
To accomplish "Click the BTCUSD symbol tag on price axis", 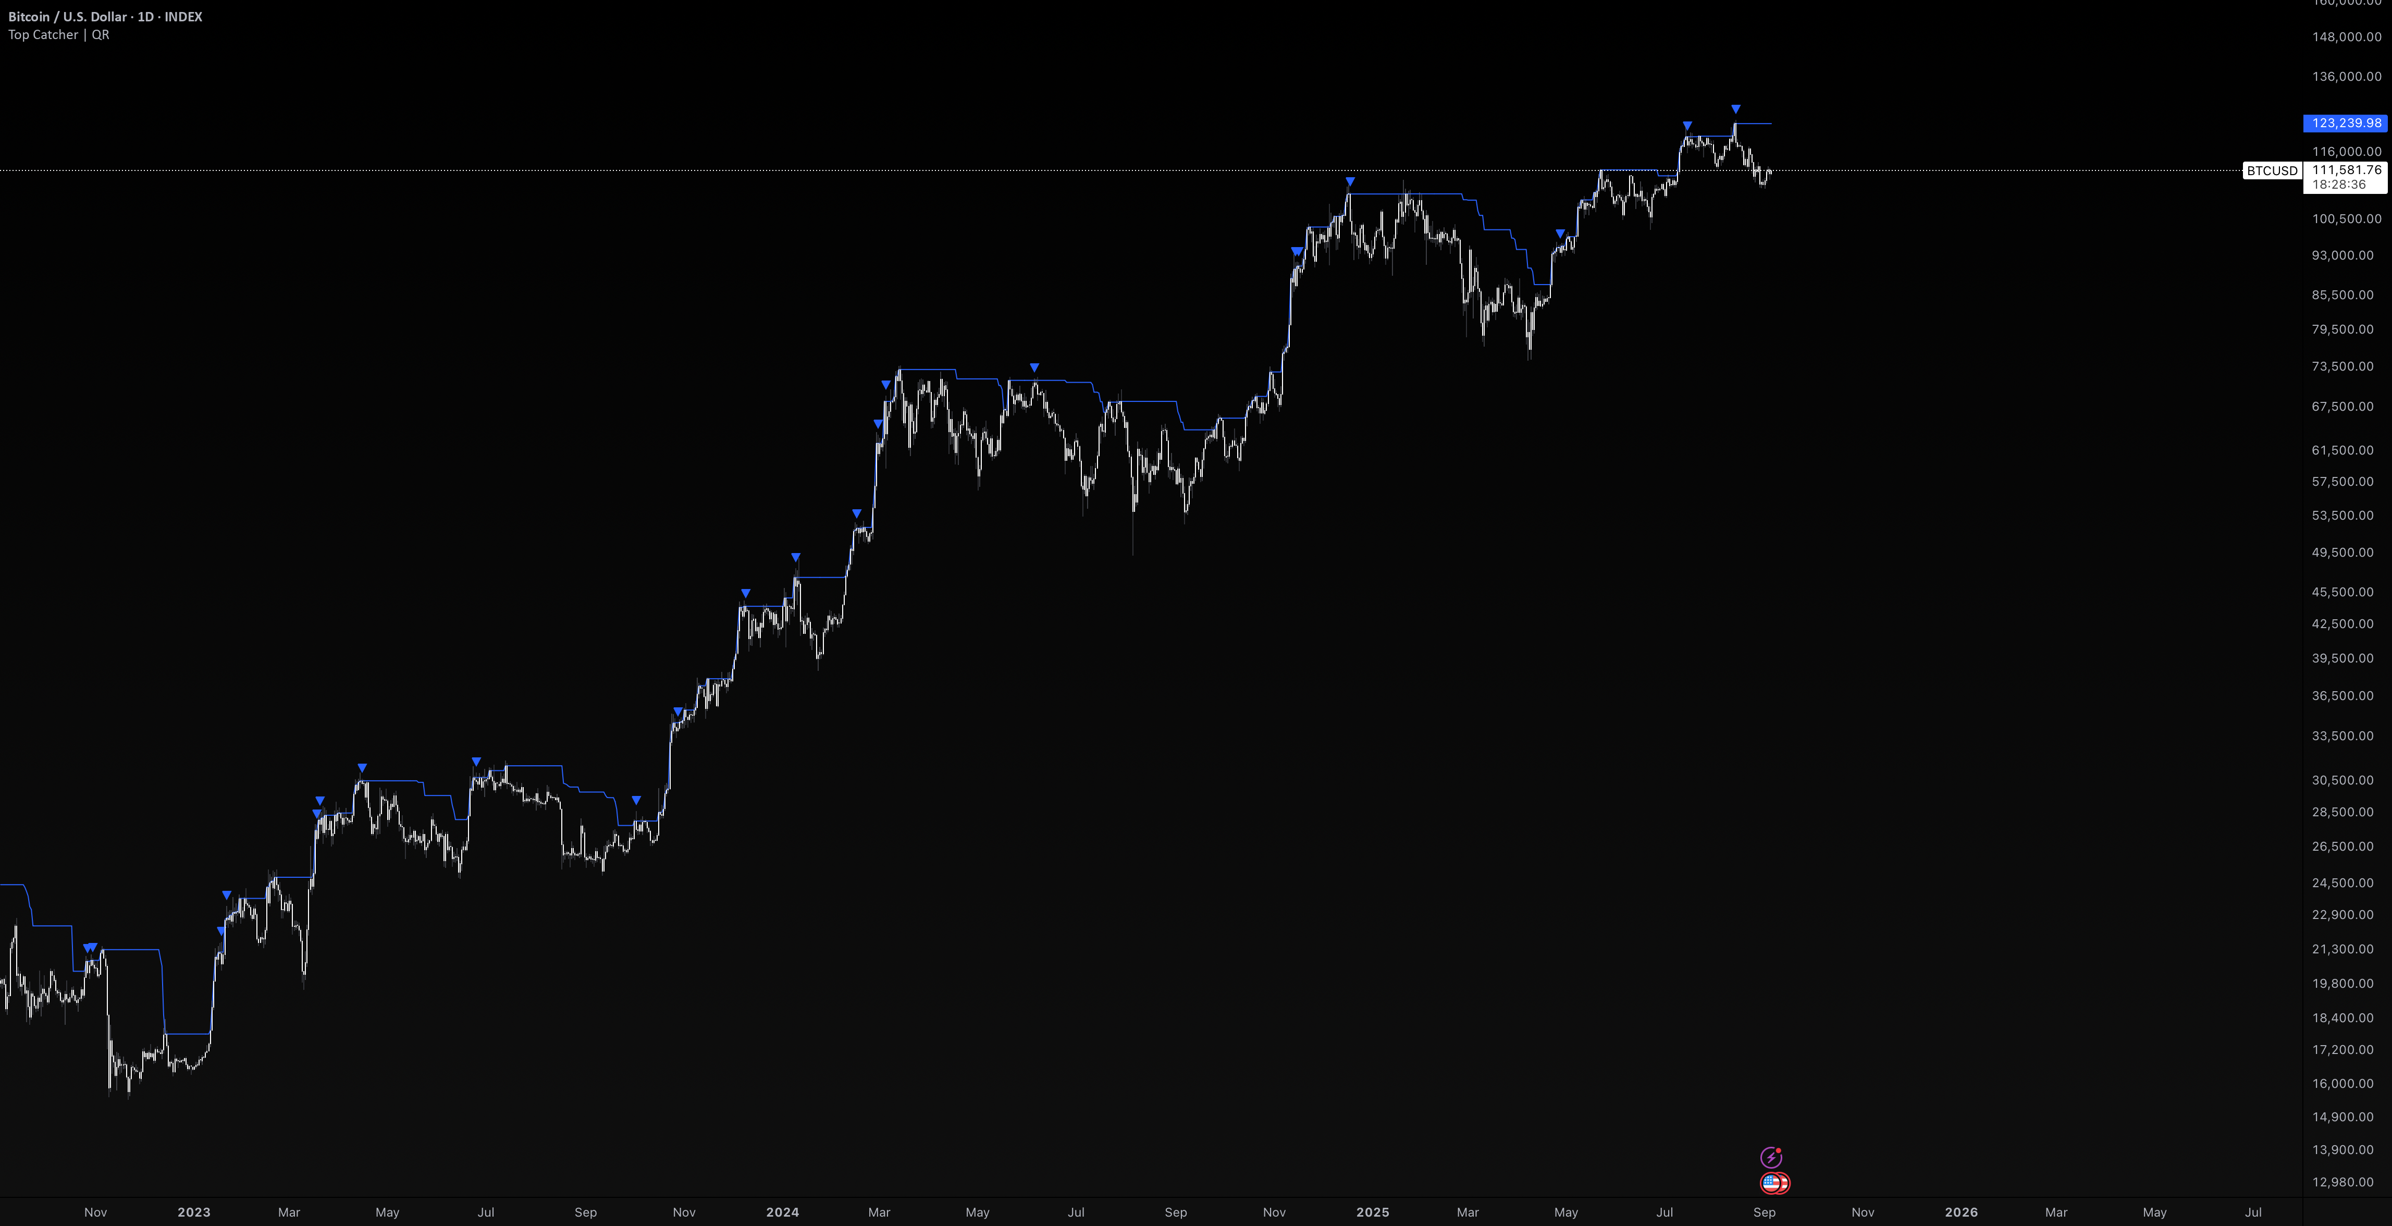I will [x=2271, y=171].
